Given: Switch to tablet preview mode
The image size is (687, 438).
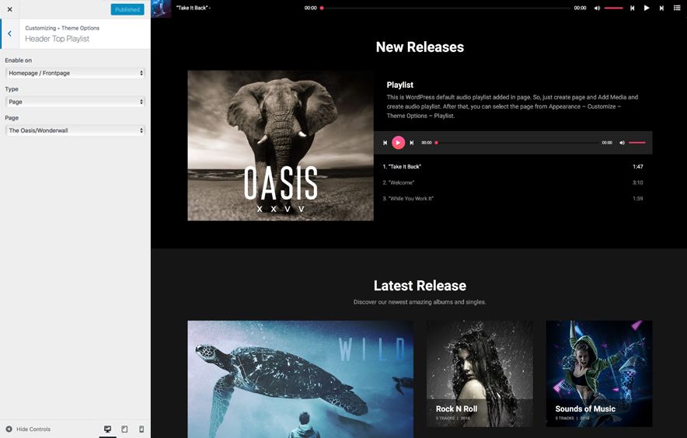Looking at the screenshot, I should tap(124, 429).
